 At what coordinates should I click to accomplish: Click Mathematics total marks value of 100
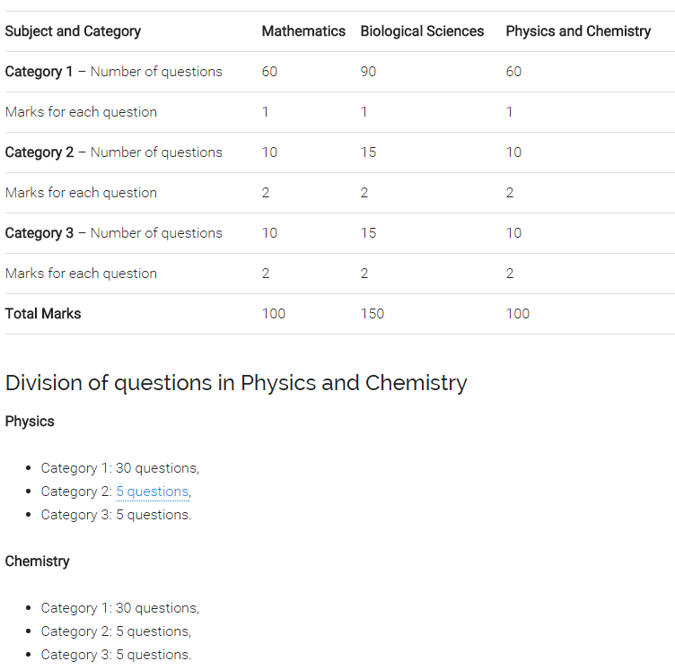tap(274, 314)
